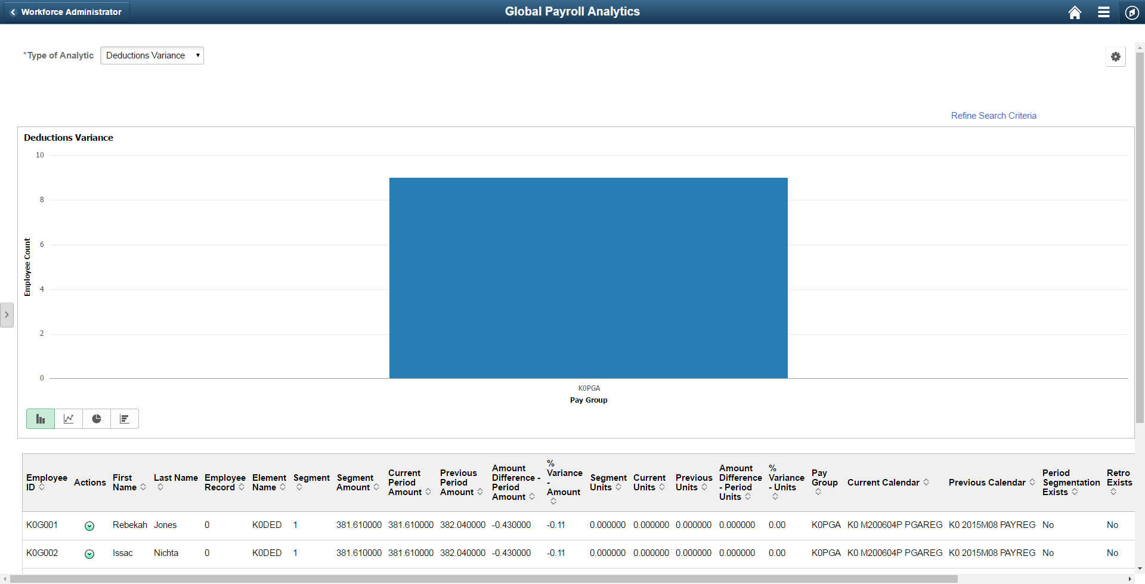1145x584 pixels.
Task: Go back to Workforce Administrator
Action: pos(66,12)
